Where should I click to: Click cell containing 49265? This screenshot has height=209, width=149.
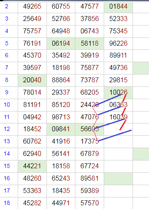point(32,7)
